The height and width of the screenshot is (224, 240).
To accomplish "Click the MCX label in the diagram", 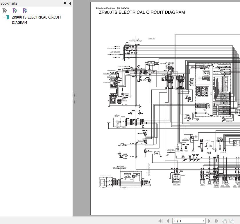I will coord(209,153).
